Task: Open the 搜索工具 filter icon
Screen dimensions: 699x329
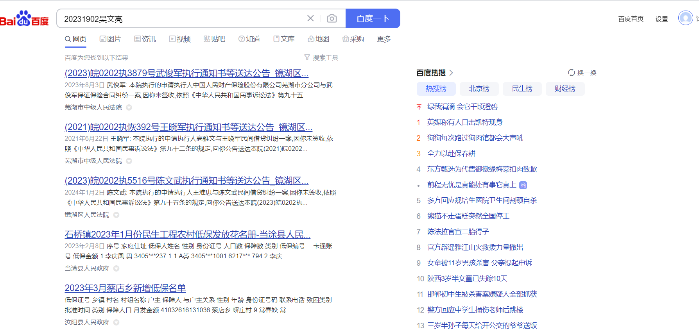Action: click(x=307, y=57)
